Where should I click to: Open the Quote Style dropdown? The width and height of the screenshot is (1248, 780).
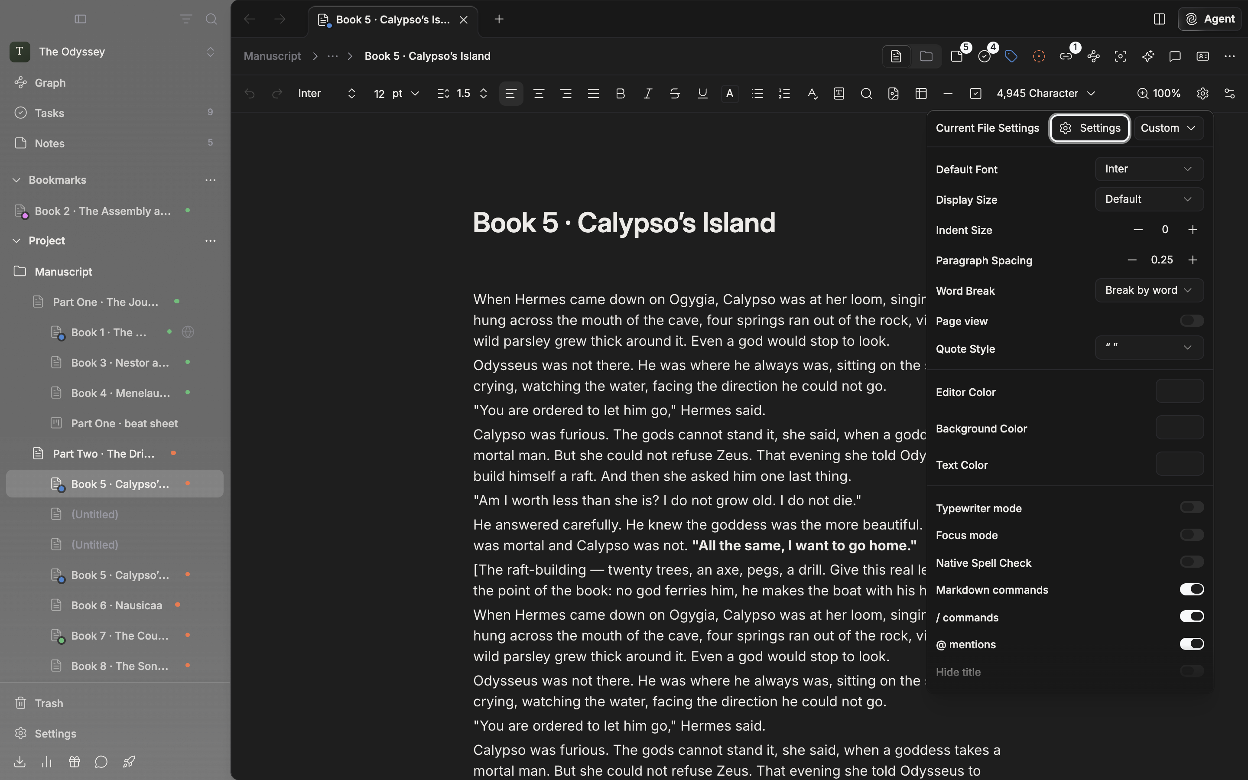(1149, 348)
